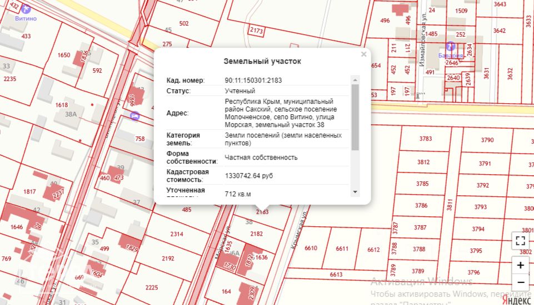Select parcel 2225 on the map
The width and height of the screenshot is (534, 305).
click(x=152, y=287)
